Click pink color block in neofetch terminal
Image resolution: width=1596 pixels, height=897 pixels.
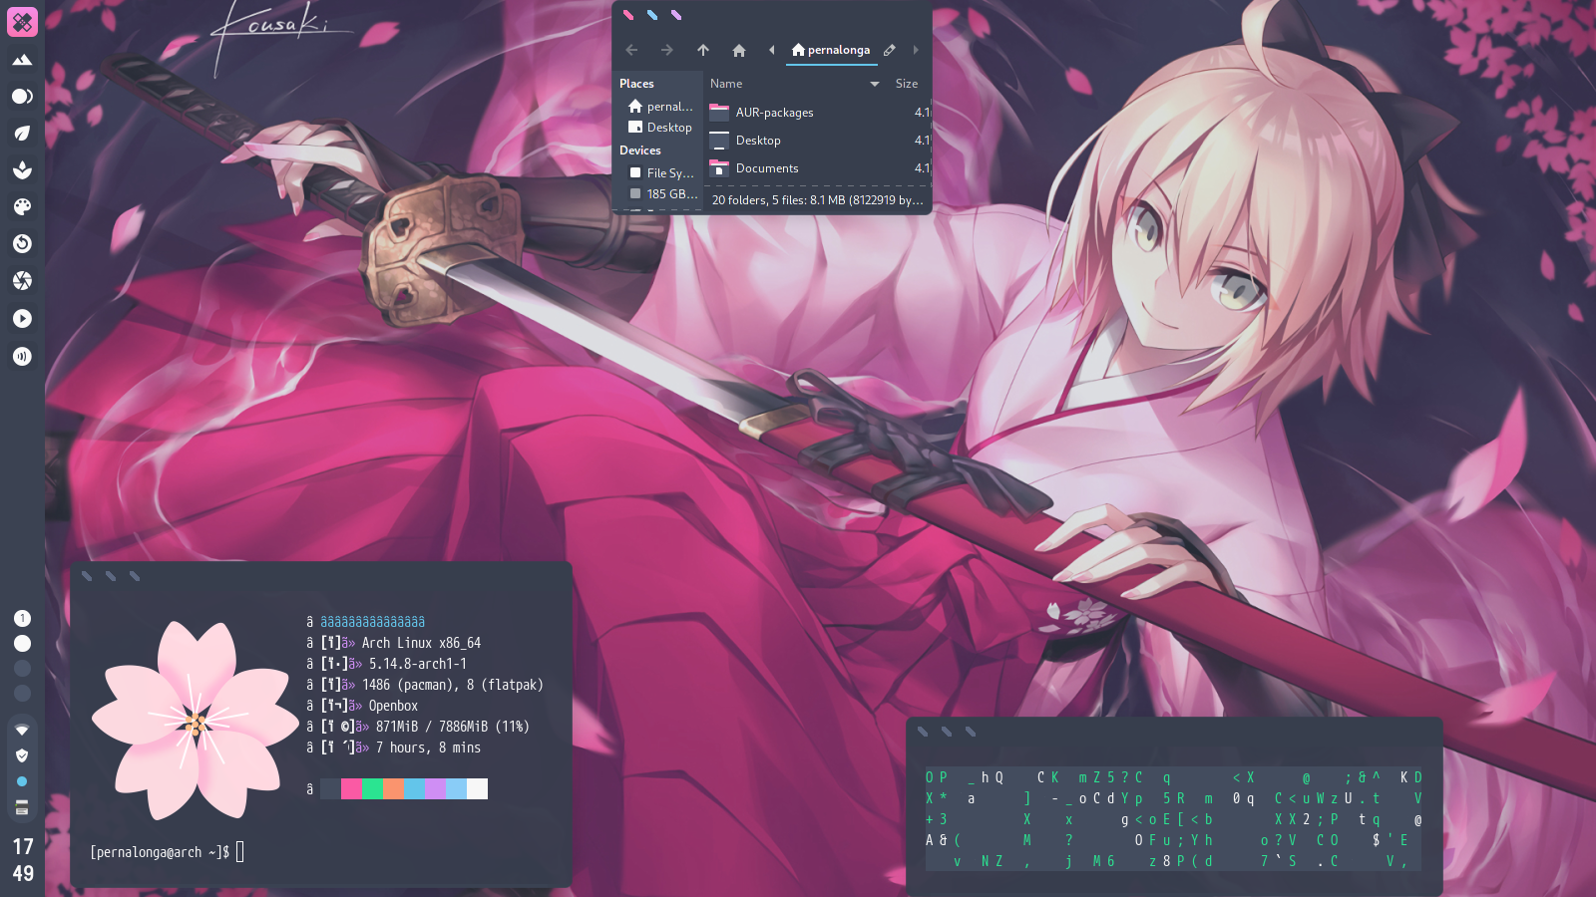click(351, 789)
